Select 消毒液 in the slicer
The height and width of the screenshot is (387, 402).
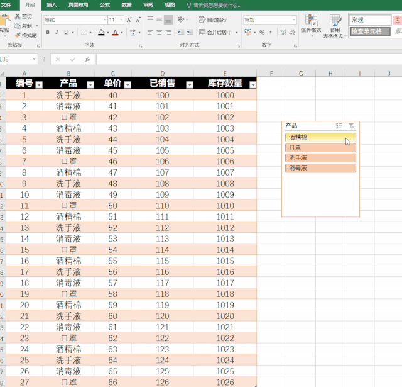[x=320, y=168]
